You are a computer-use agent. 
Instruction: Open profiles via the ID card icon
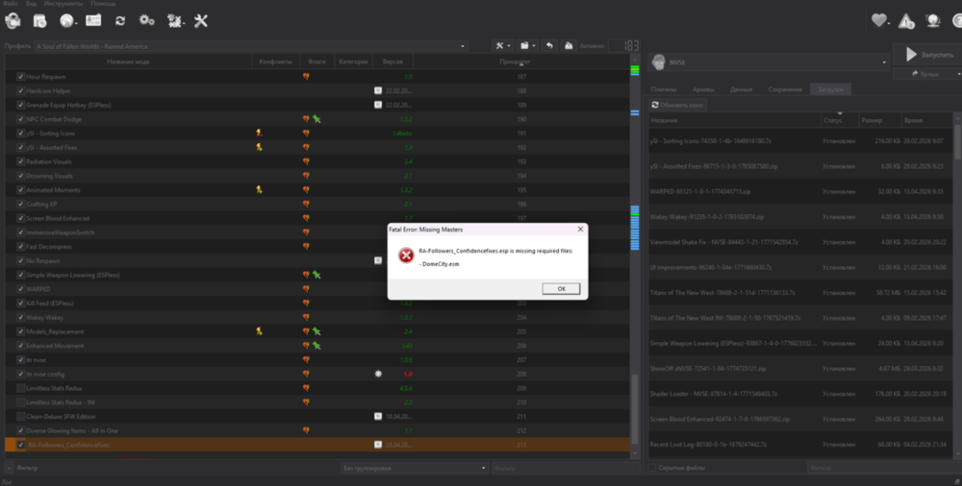(x=93, y=20)
